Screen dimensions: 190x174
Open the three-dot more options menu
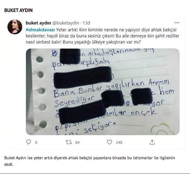[177, 23]
